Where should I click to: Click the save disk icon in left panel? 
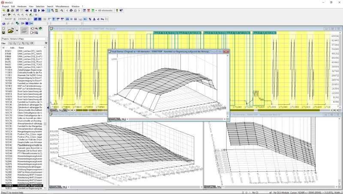(x=3, y=33)
